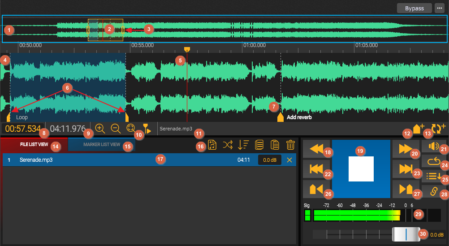The height and width of the screenshot is (246, 449).
Task: Click the Bypass button
Action: click(x=414, y=9)
